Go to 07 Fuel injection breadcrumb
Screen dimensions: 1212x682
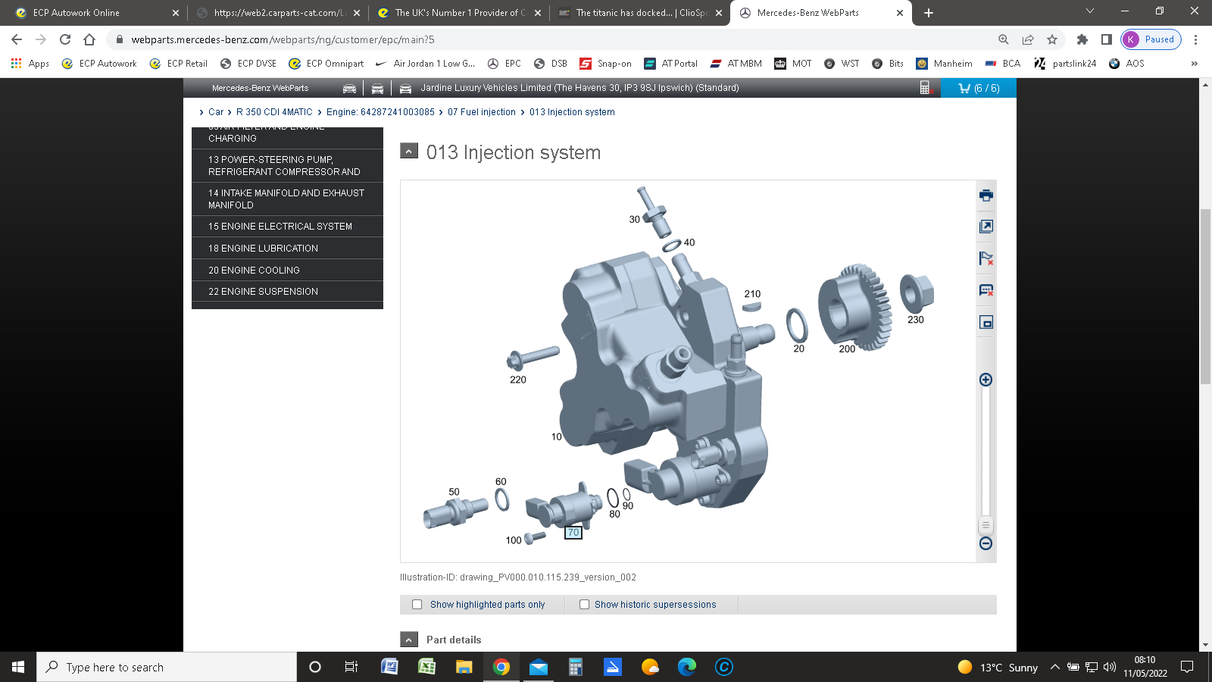click(481, 112)
